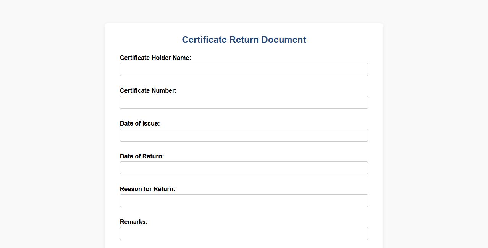Focus the Reason for Return input

click(244, 201)
